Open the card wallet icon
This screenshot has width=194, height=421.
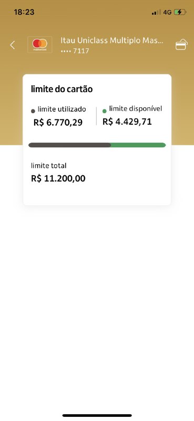[181, 45]
